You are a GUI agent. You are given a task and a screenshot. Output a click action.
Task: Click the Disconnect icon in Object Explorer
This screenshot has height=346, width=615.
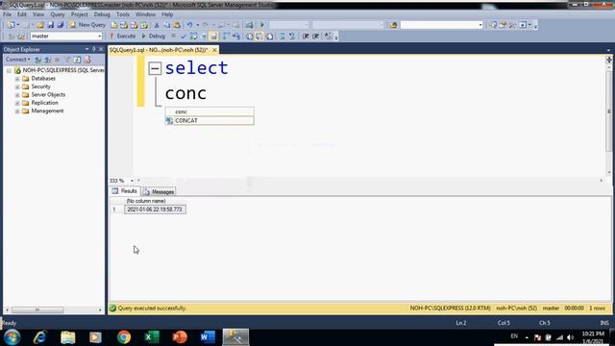click(x=48, y=60)
